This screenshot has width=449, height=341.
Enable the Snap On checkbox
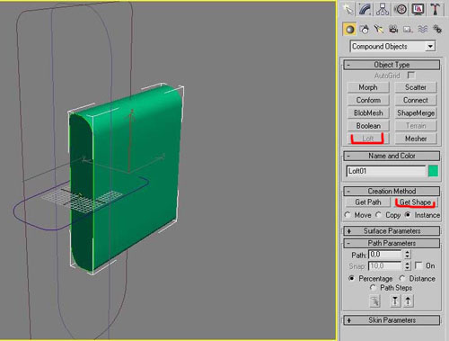click(x=418, y=265)
